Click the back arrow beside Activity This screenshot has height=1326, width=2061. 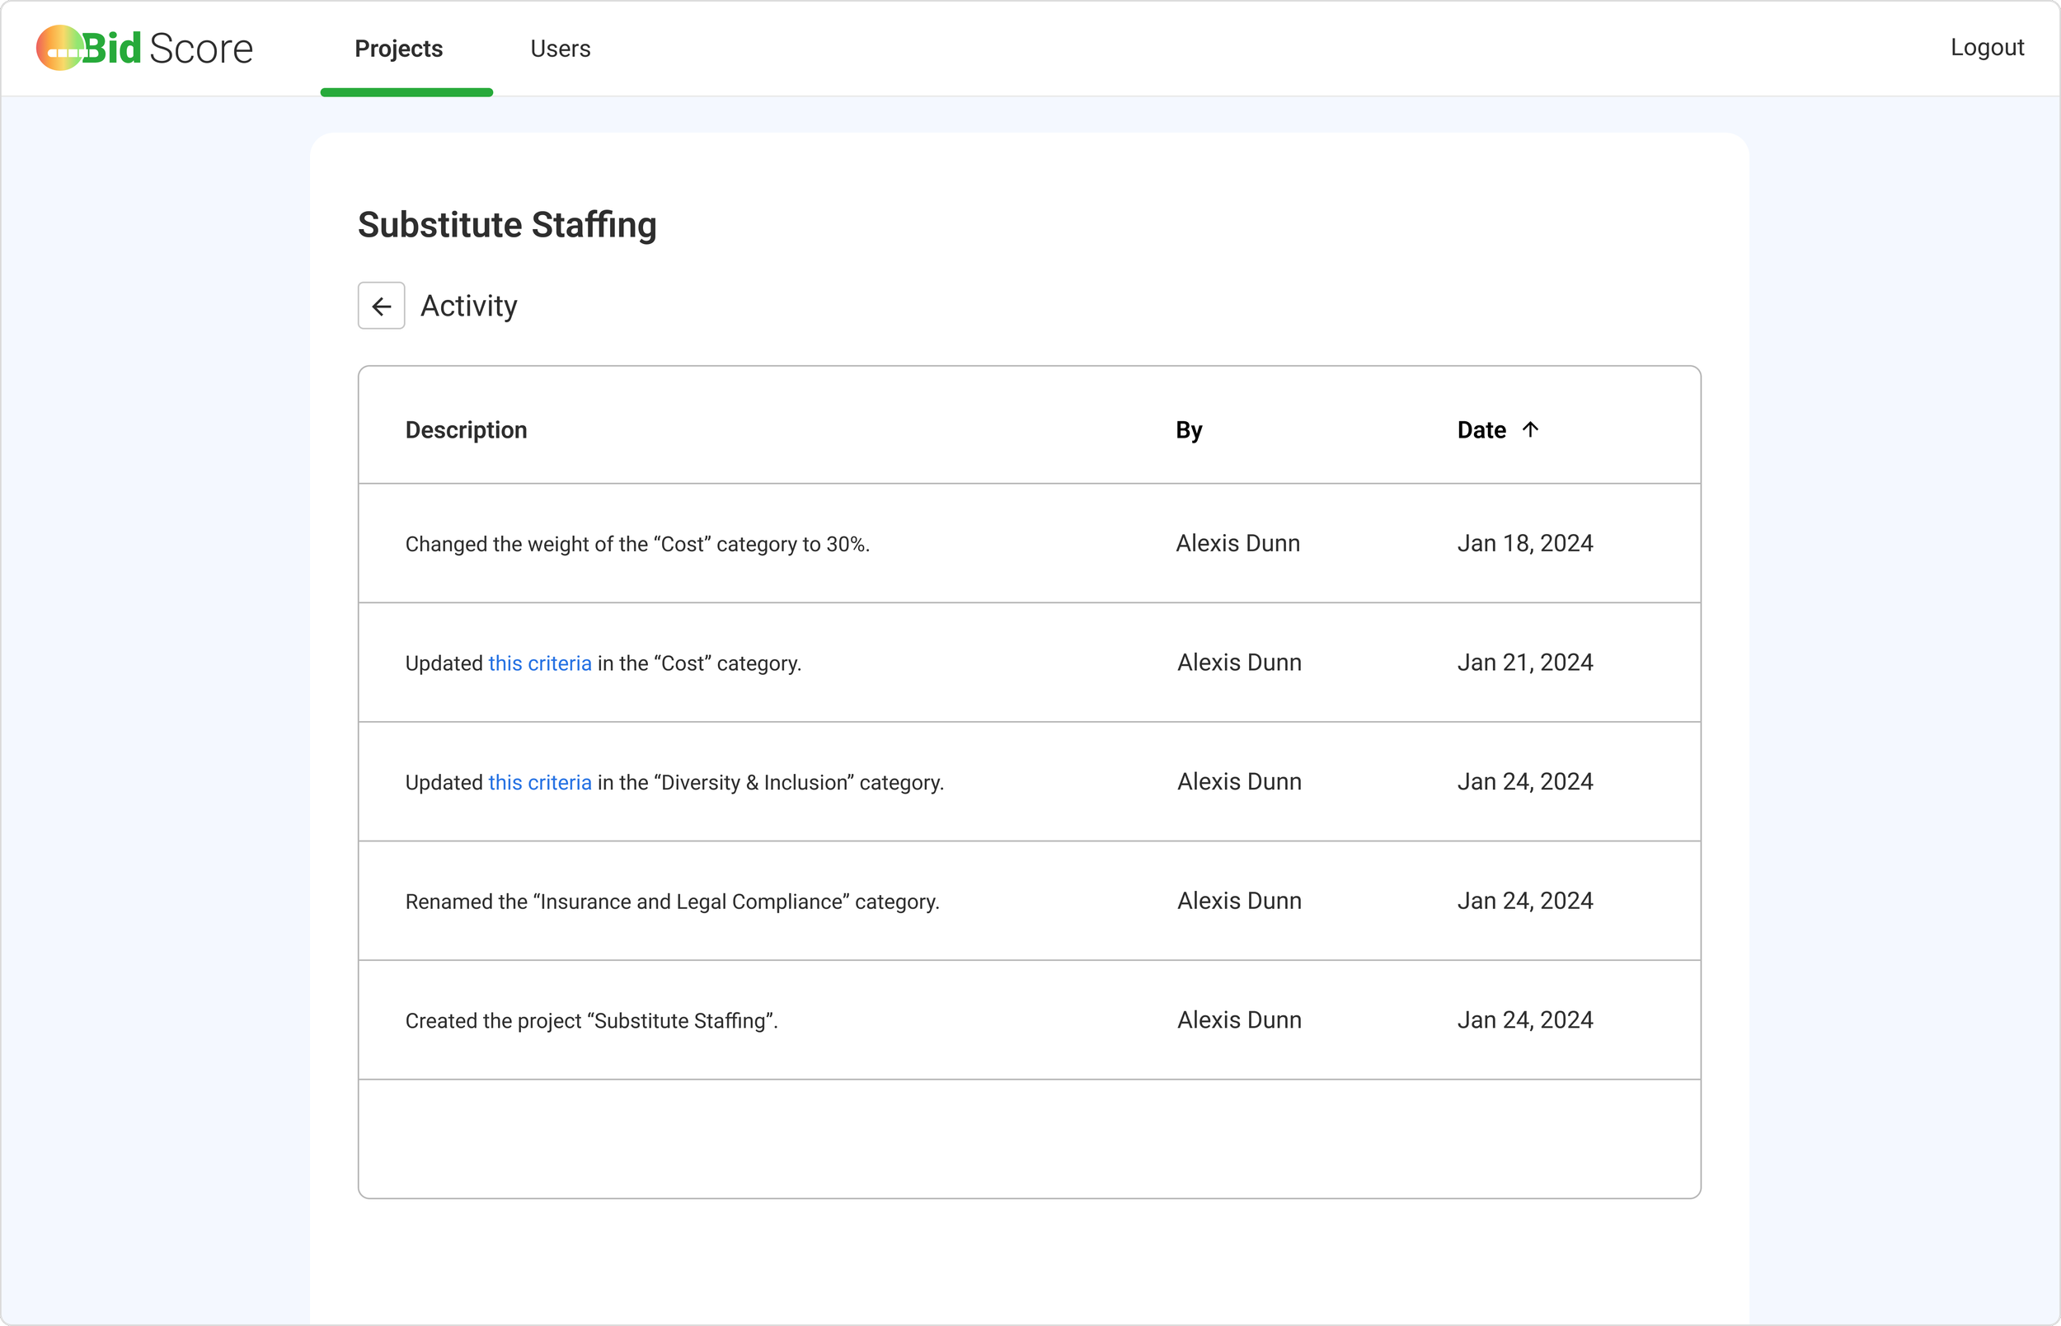point(381,306)
